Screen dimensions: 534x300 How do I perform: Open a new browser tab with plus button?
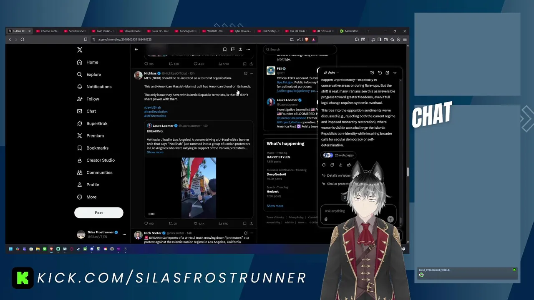369,31
